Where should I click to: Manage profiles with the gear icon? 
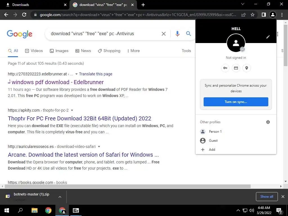pyautogui.click(x=268, y=122)
